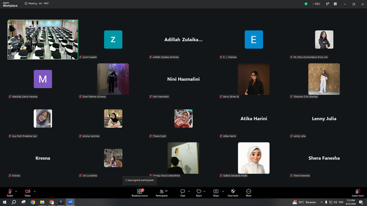
Task: Select the Lenny Julia tile
Action: [324, 118]
